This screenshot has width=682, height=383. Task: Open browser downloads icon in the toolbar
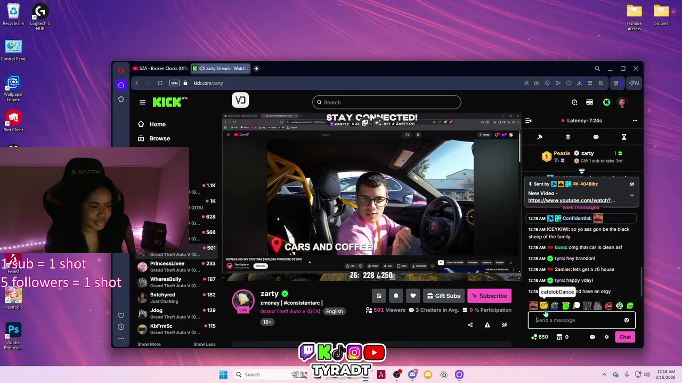pyautogui.click(x=579, y=83)
